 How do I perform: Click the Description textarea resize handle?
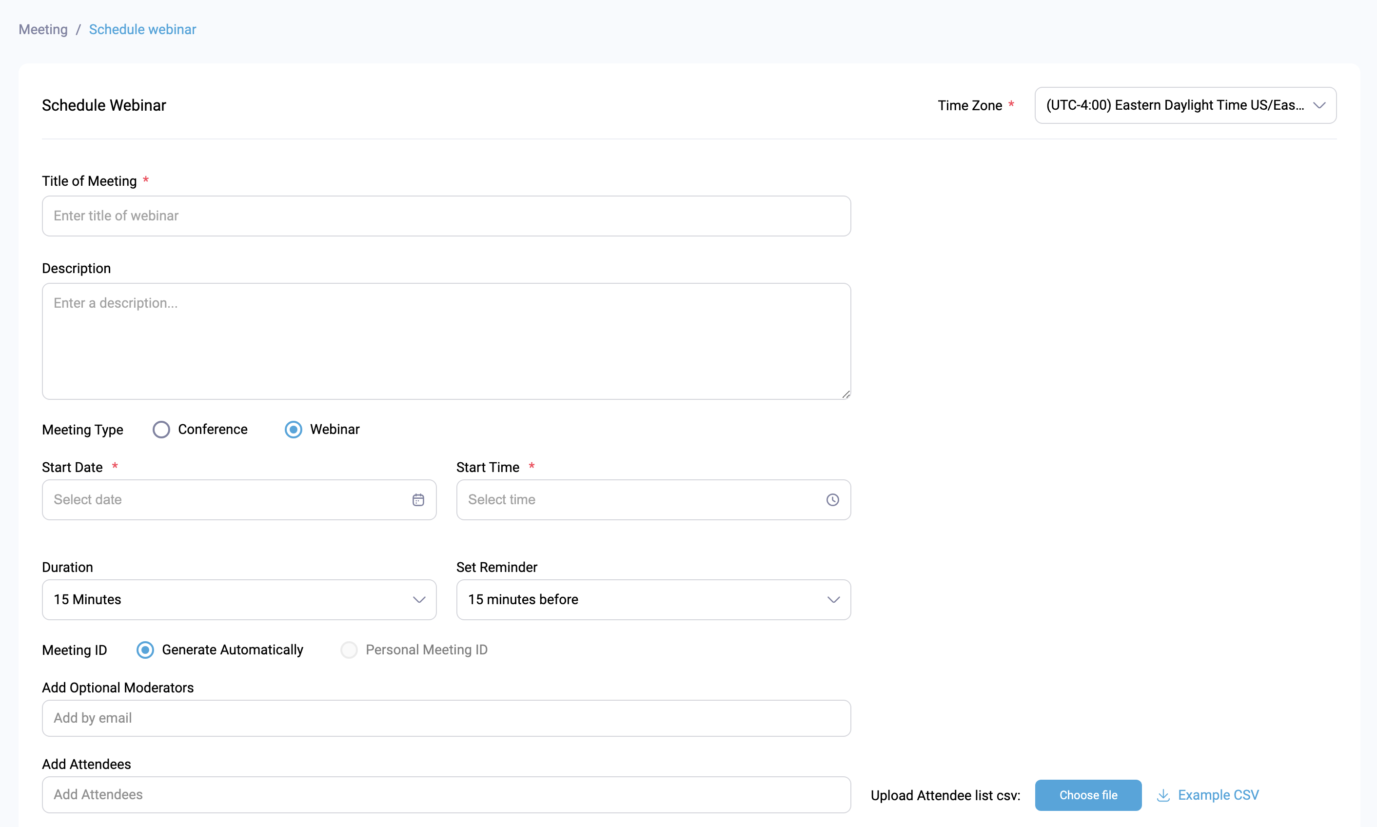(846, 394)
